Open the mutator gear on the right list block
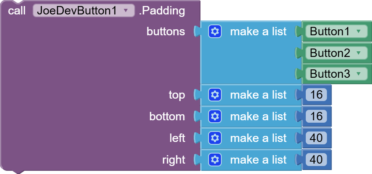The height and width of the screenshot is (174, 372). point(215,160)
